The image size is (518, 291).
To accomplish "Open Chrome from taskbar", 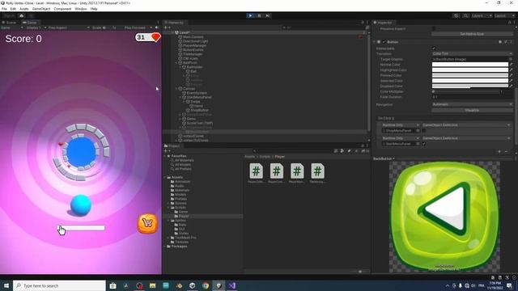I will (x=206, y=285).
